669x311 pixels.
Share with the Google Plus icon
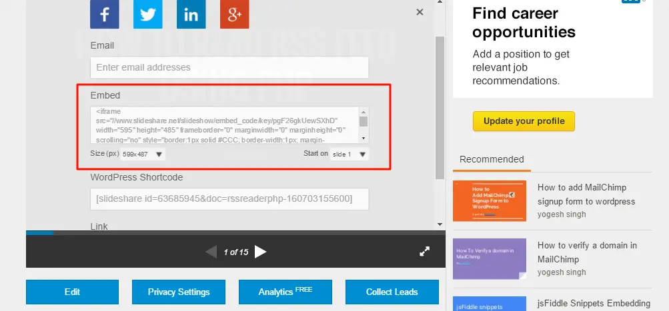(x=235, y=14)
